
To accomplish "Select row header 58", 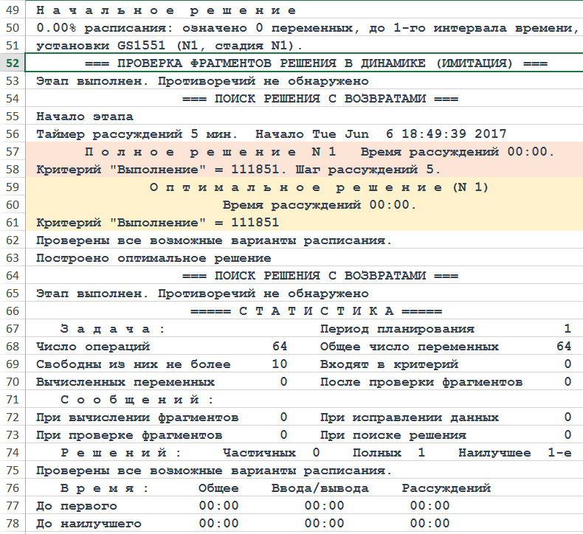I will (13, 170).
